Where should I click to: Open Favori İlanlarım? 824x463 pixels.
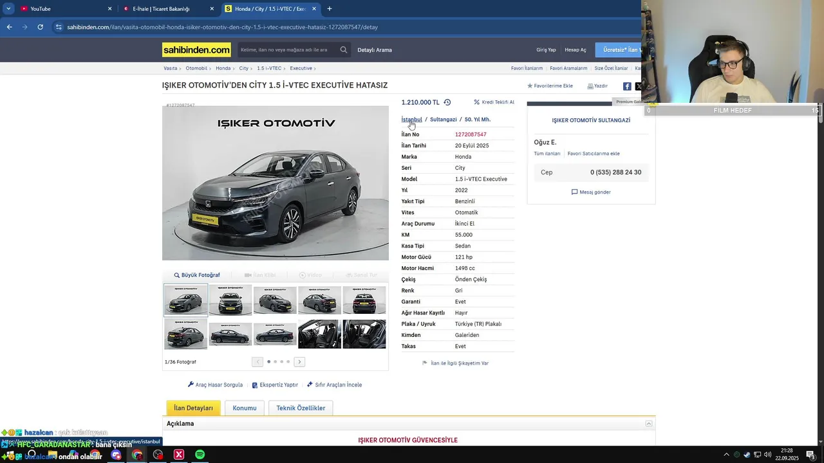527,68
